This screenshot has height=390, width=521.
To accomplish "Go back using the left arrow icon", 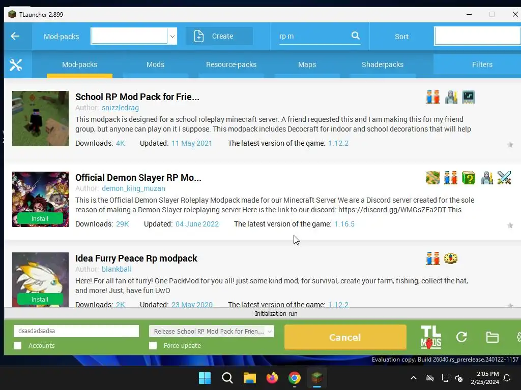I will (x=15, y=36).
